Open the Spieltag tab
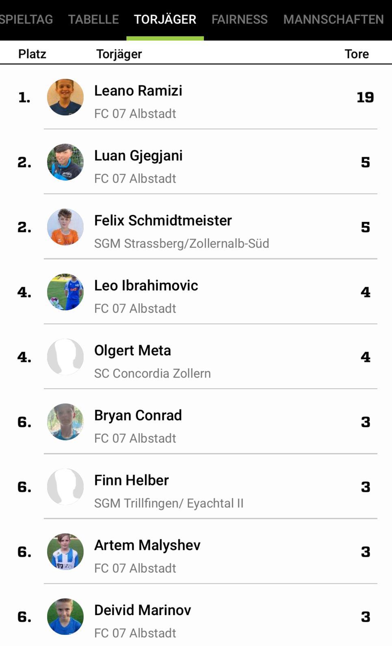The width and height of the screenshot is (392, 651). tap(26, 19)
